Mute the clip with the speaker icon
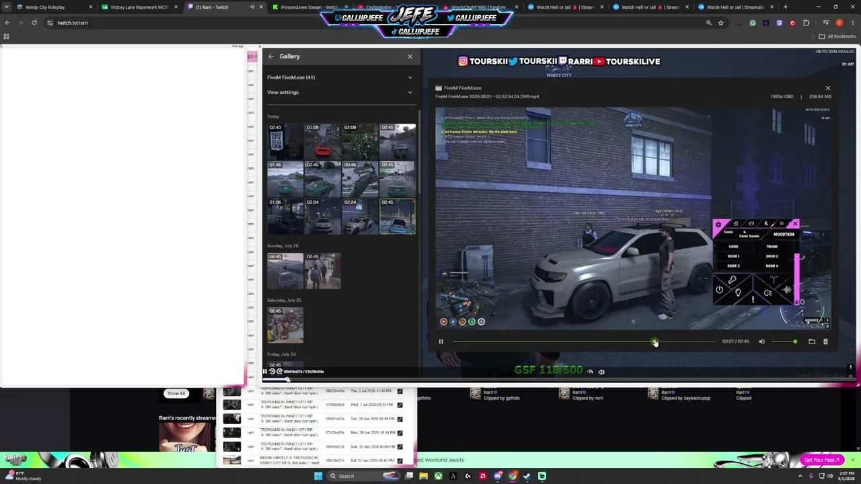The image size is (861, 484). point(761,341)
